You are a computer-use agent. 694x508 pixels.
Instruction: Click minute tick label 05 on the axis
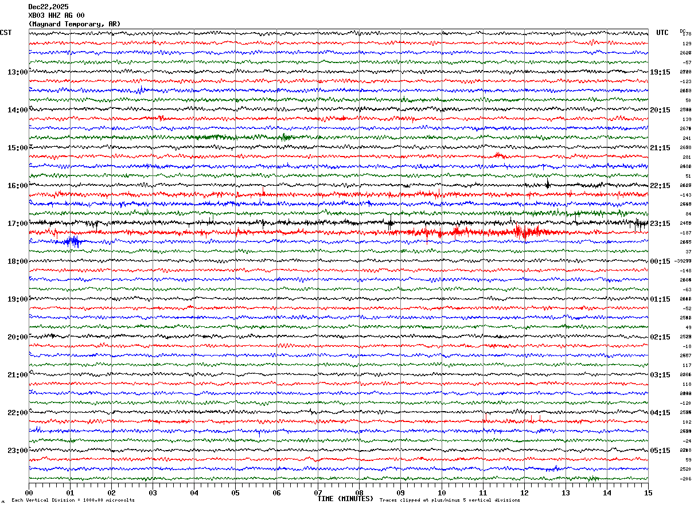tap(235, 493)
